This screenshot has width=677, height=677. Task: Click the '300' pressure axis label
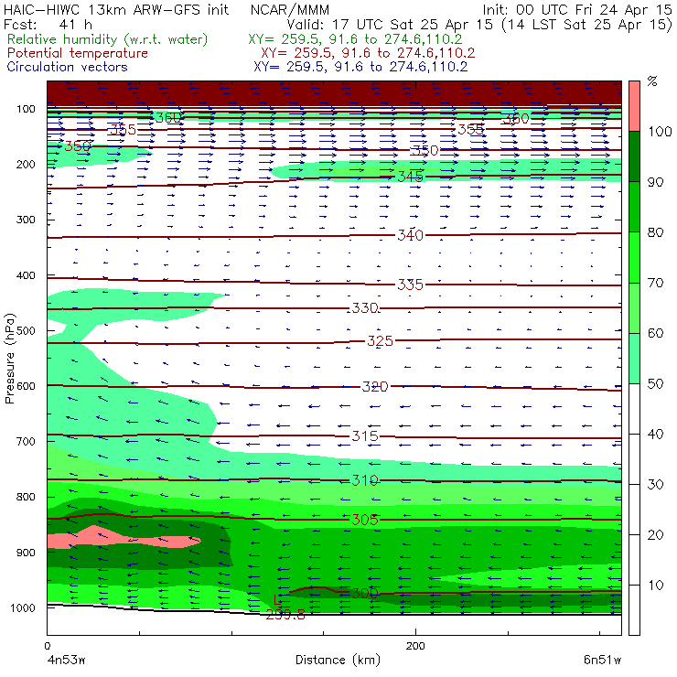coord(26,220)
